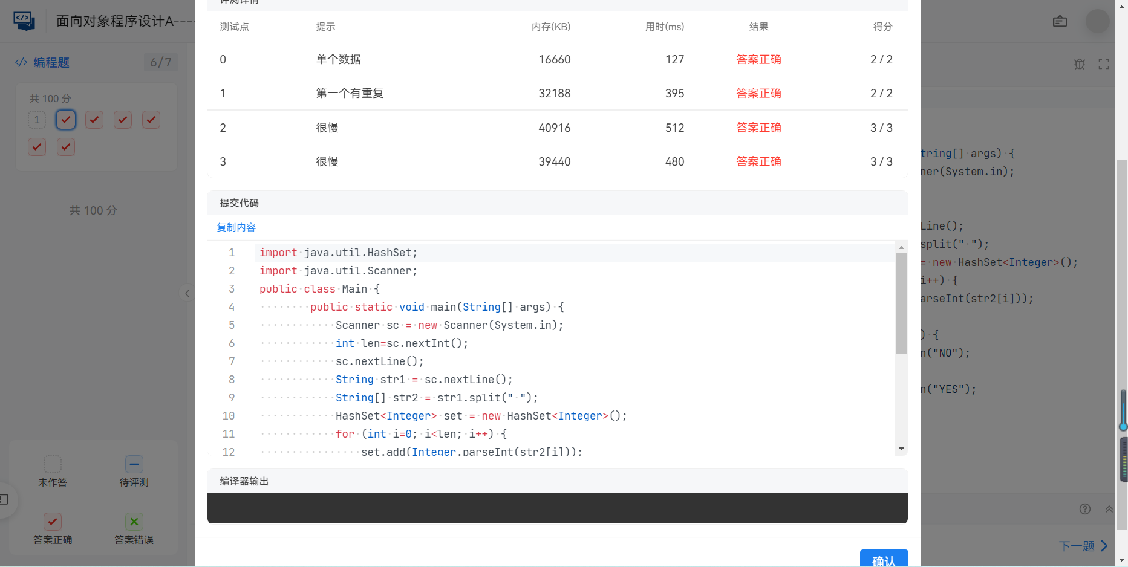Select the fifth question box in first row
Image resolution: width=1128 pixels, height=567 pixels.
[151, 120]
